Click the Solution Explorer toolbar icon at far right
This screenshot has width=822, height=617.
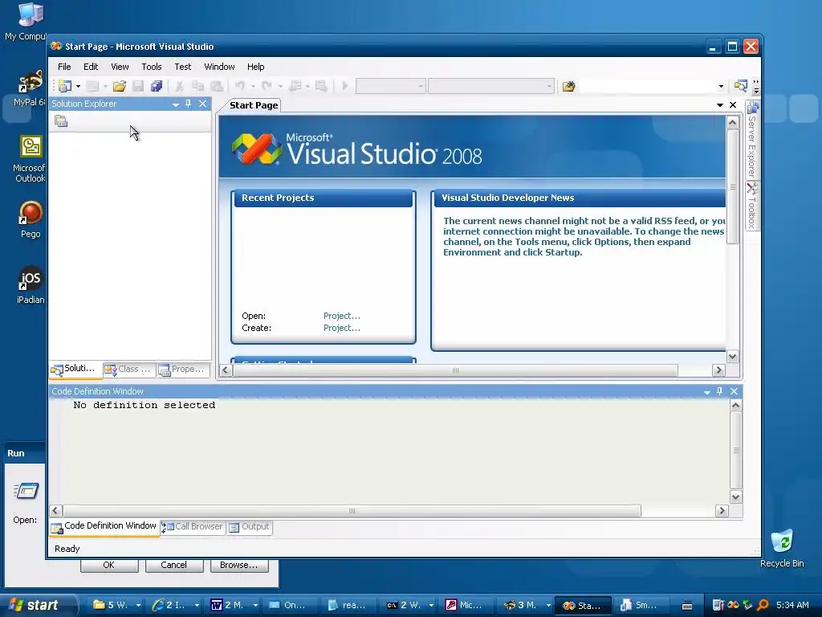pyautogui.click(x=740, y=86)
